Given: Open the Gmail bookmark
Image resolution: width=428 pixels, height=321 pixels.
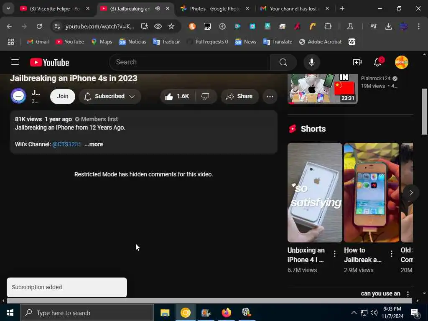Looking at the screenshot, I should pyautogui.click(x=38, y=42).
